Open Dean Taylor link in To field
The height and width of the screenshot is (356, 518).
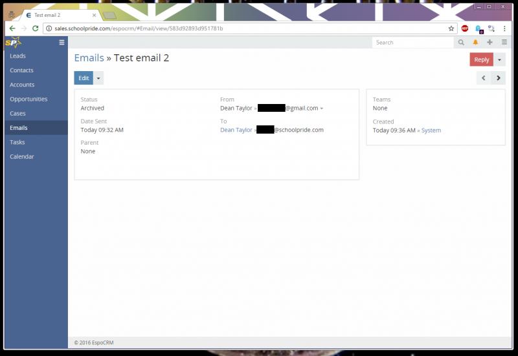[x=236, y=130]
